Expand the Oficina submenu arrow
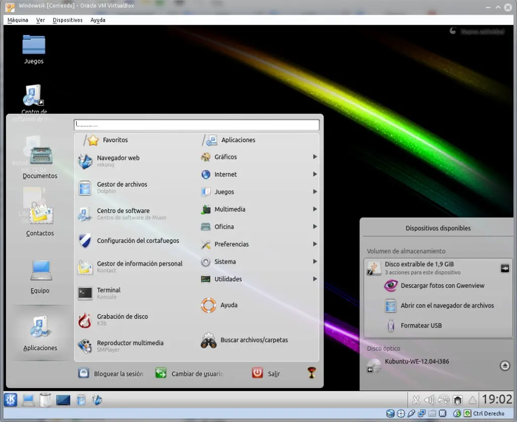Viewport: 517px width, 422px height. click(315, 227)
